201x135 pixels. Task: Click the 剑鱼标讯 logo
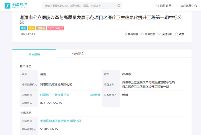16,6
